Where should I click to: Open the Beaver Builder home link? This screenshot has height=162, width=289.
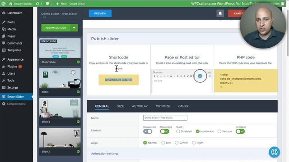click(21, 4)
